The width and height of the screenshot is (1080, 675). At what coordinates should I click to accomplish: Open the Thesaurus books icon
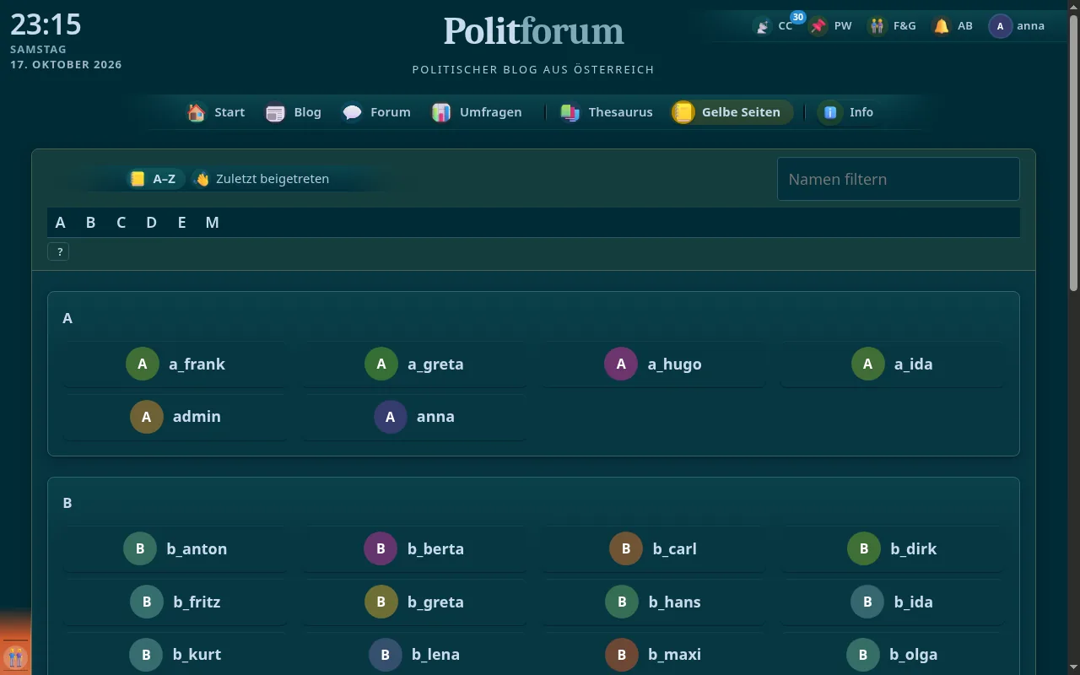pyautogui.click(x=570, y=112)
